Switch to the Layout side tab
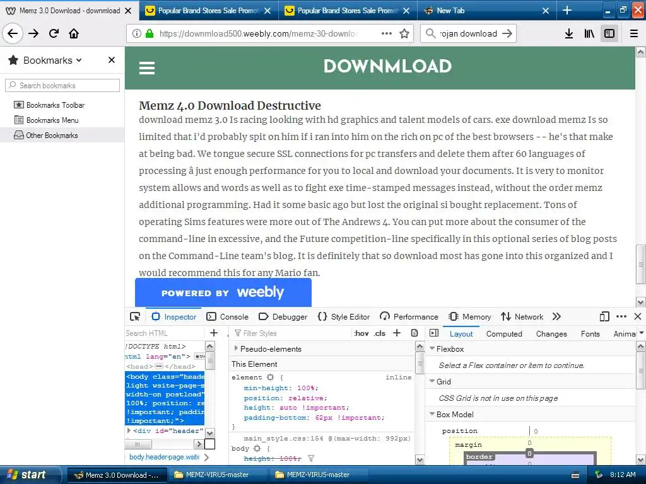The height and width of the screenshot is (484, 646). click(x=461, y=334)
